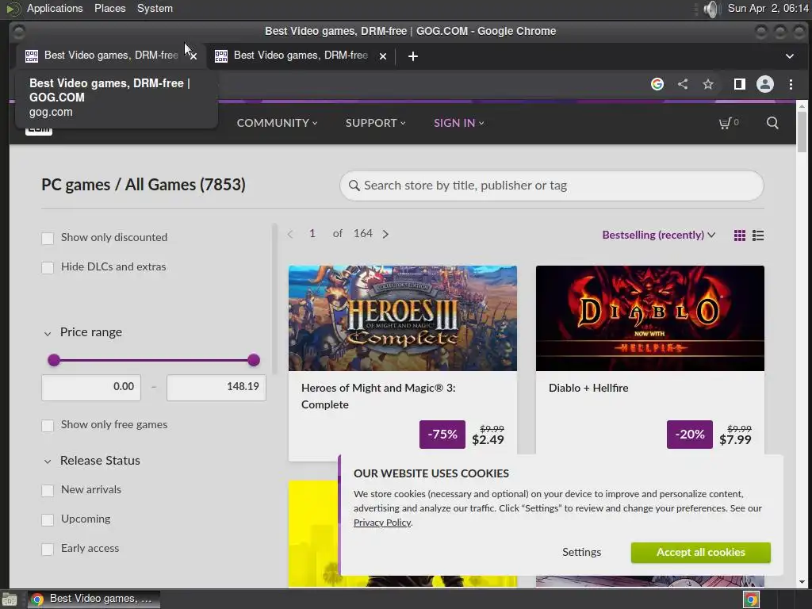Expand the Community menu
Viewport: 812px width, 609px height.
277,123
